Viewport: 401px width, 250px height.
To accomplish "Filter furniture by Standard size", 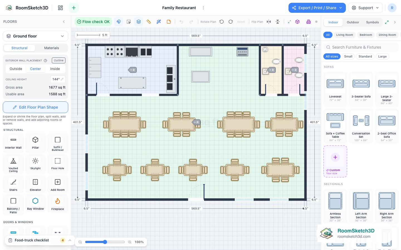I will [365, 56].
